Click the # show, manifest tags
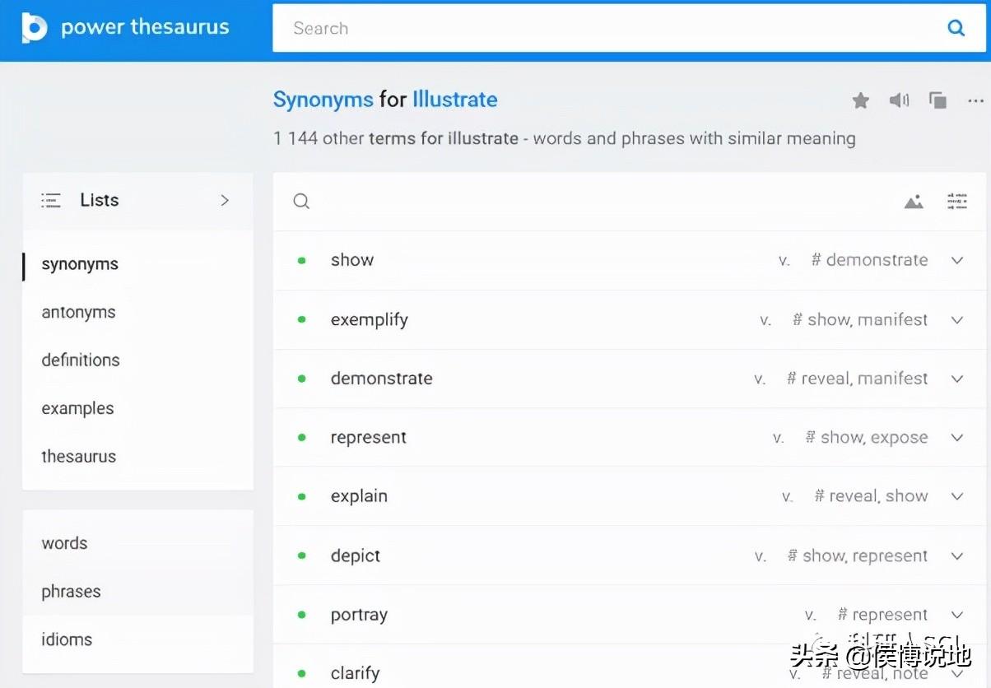The image size is (991, 688). [860, 319]
